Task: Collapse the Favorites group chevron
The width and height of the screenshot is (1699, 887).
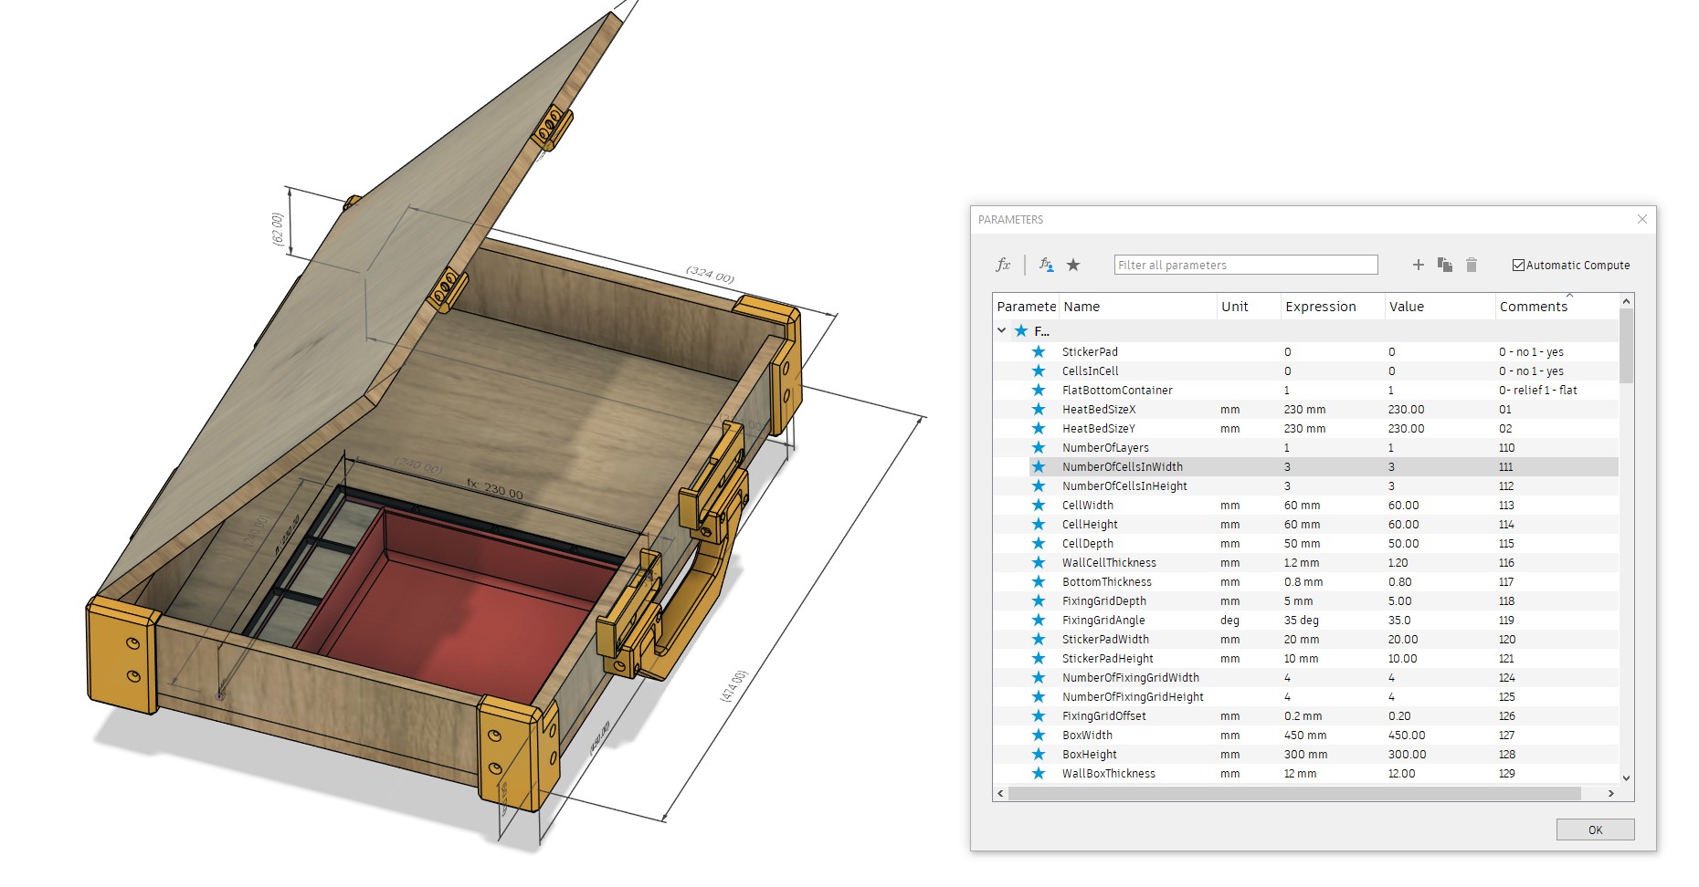Action: (x=1000, y=329)
